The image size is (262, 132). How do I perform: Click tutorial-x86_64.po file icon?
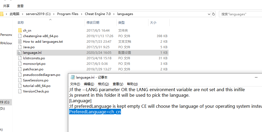click(20, 86)
